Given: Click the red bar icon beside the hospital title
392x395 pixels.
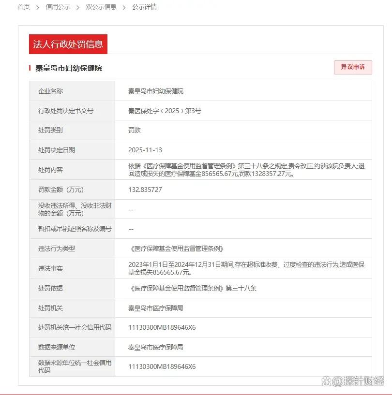Looking at the screenshot, I should click(x=30, y=68).
